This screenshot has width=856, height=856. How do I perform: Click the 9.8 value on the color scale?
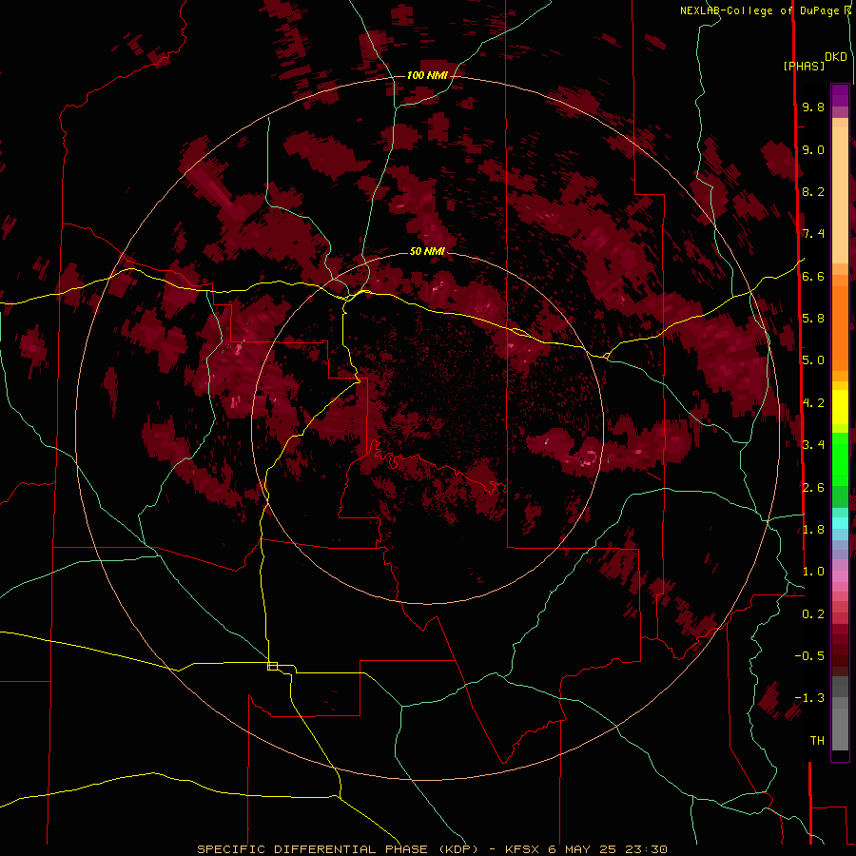[x=813, y=107]
